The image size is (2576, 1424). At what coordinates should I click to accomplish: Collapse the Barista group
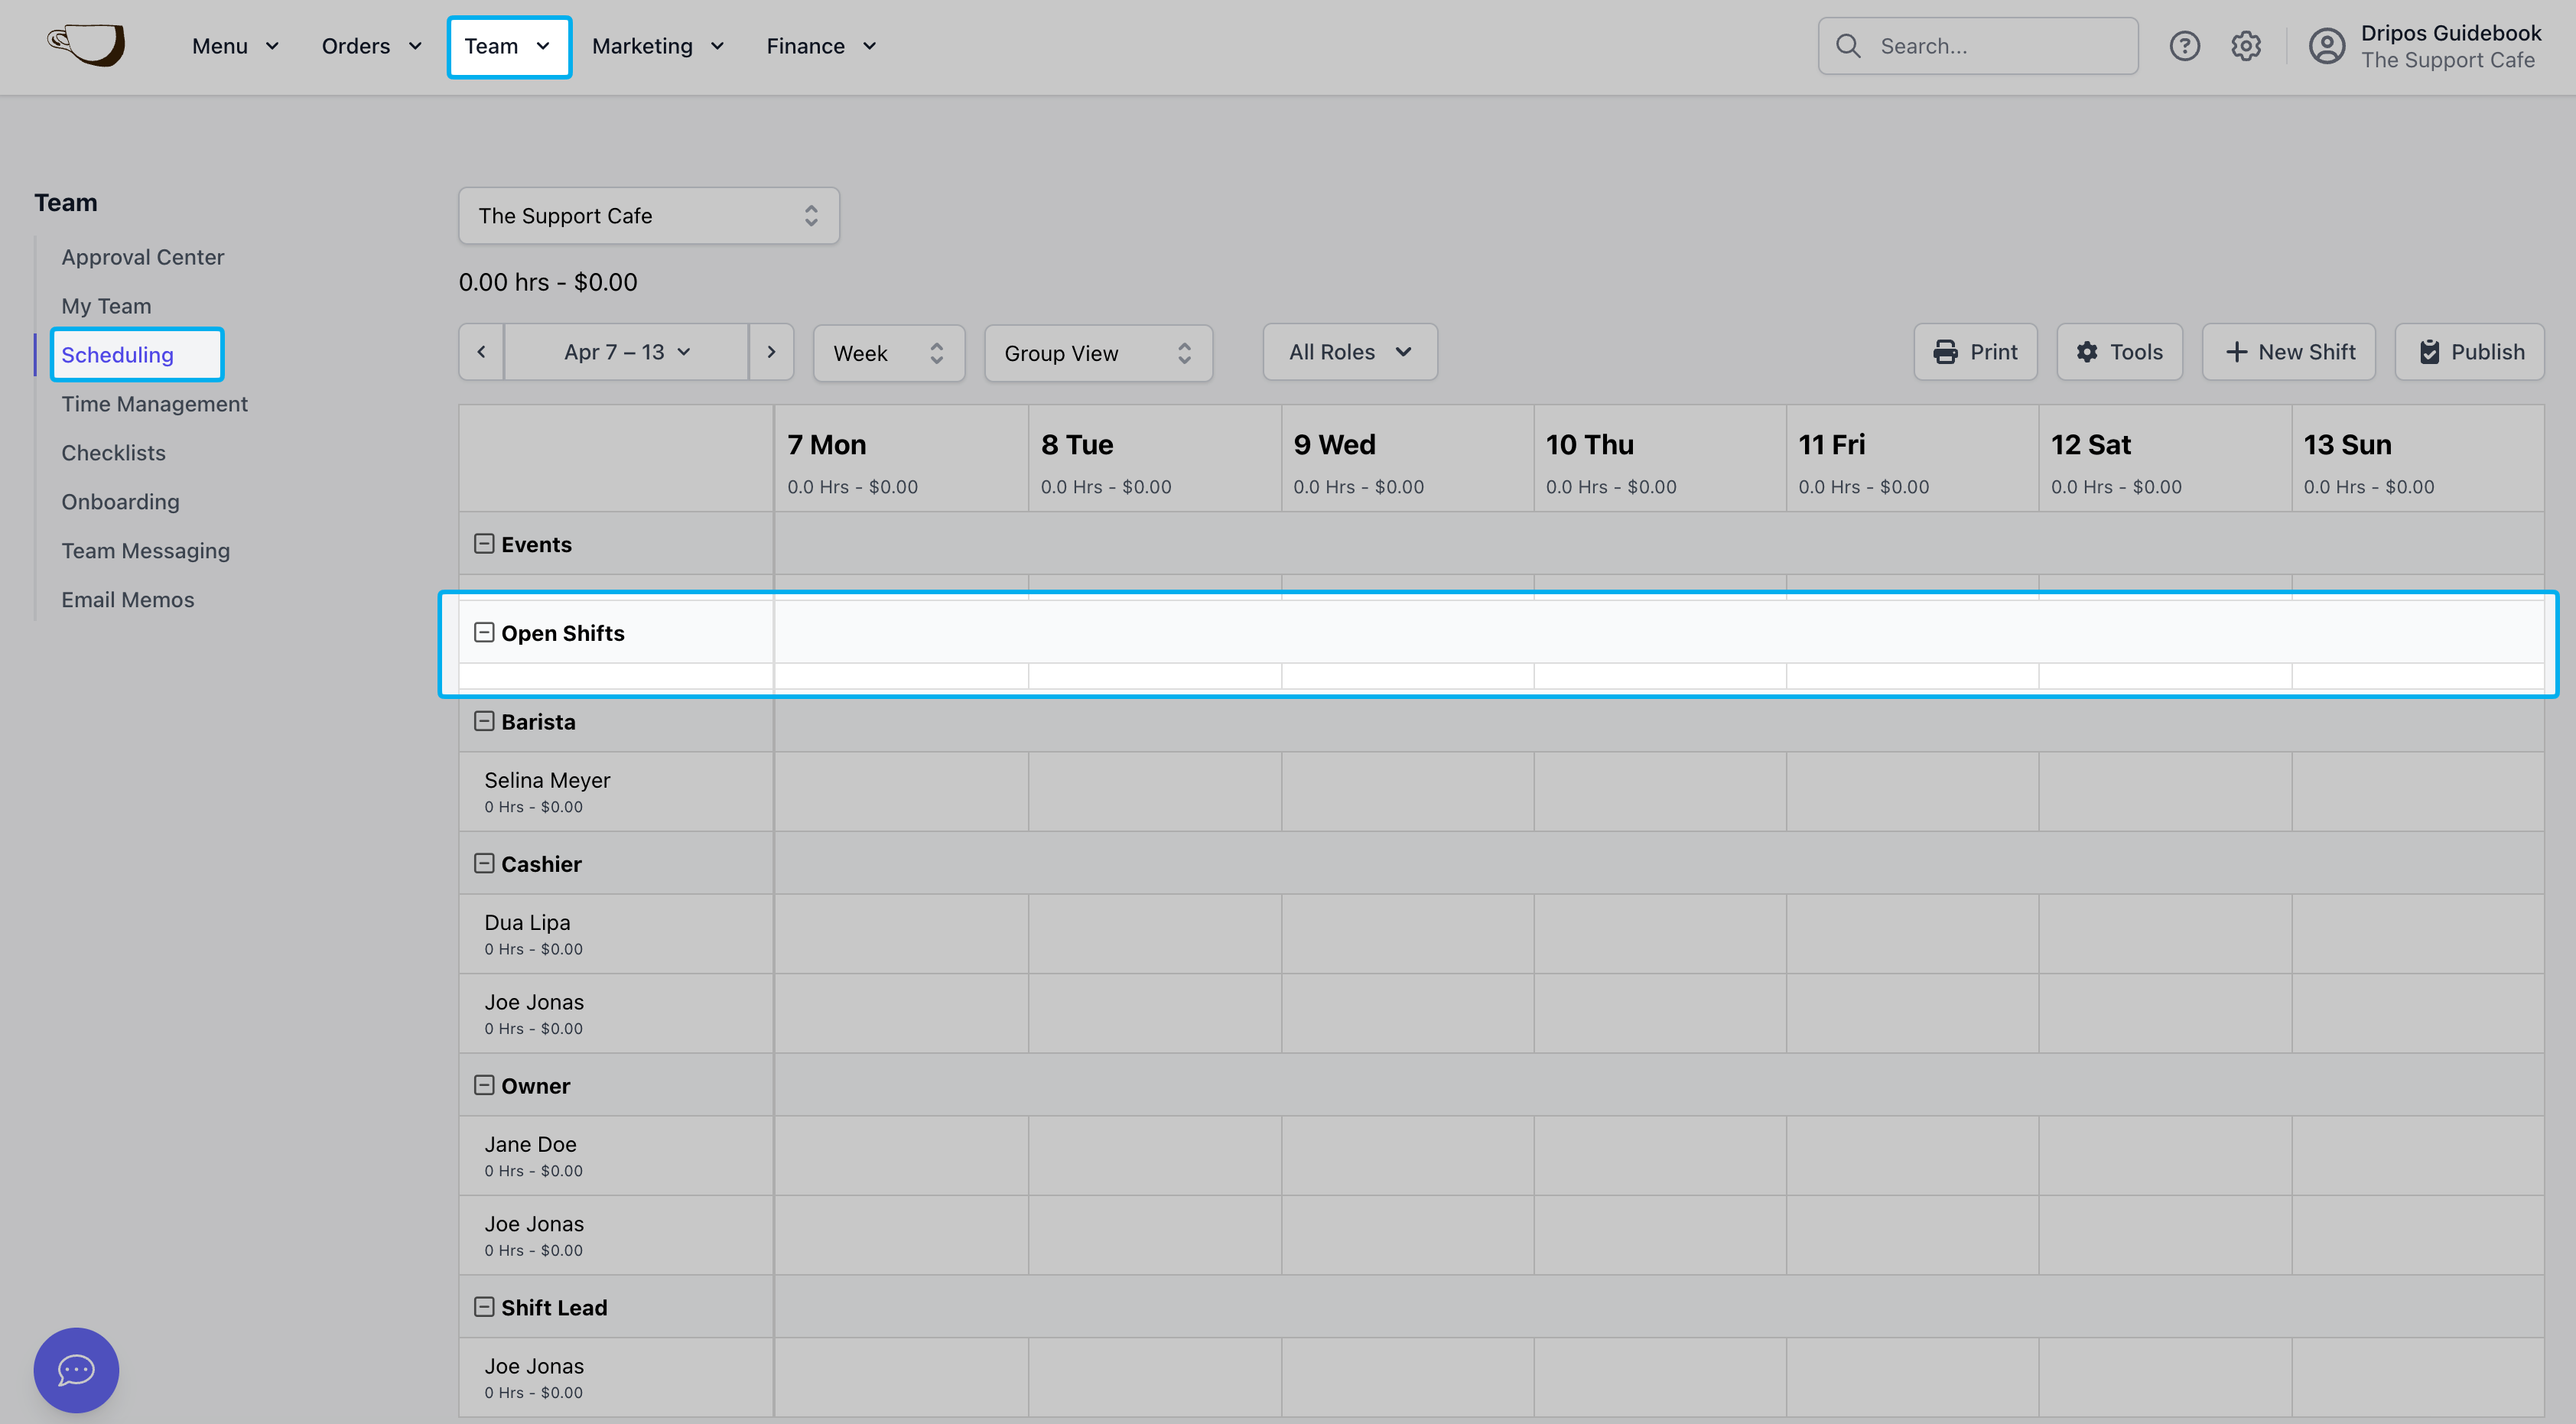point(484,721)
